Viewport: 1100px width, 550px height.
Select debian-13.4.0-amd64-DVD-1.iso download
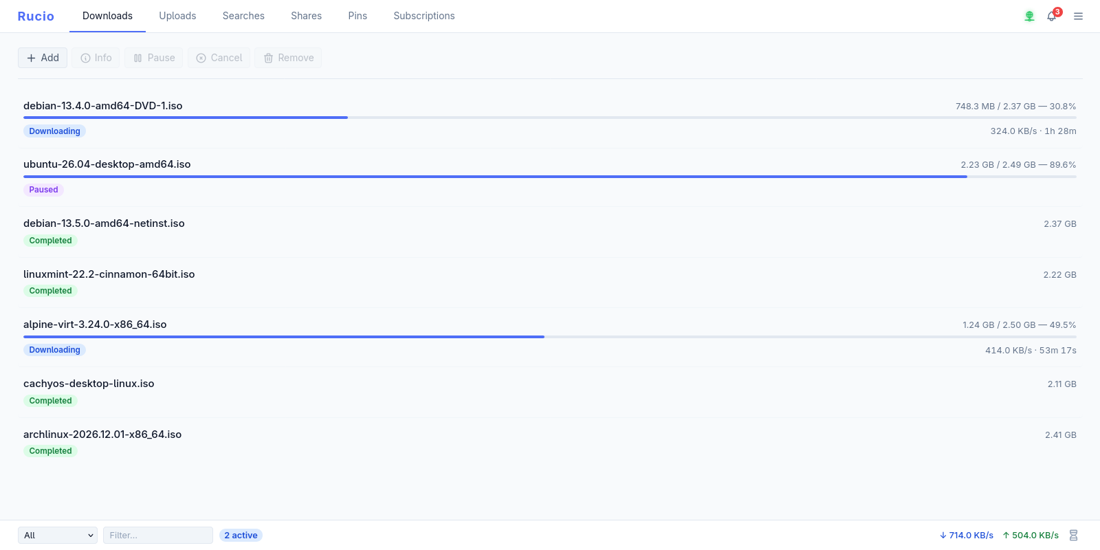click(x=550, y=118)
